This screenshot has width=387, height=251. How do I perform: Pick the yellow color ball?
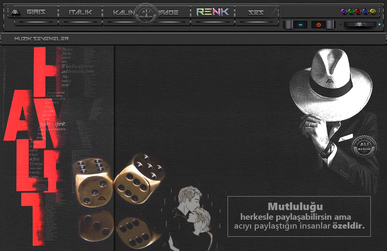point(373,12)
